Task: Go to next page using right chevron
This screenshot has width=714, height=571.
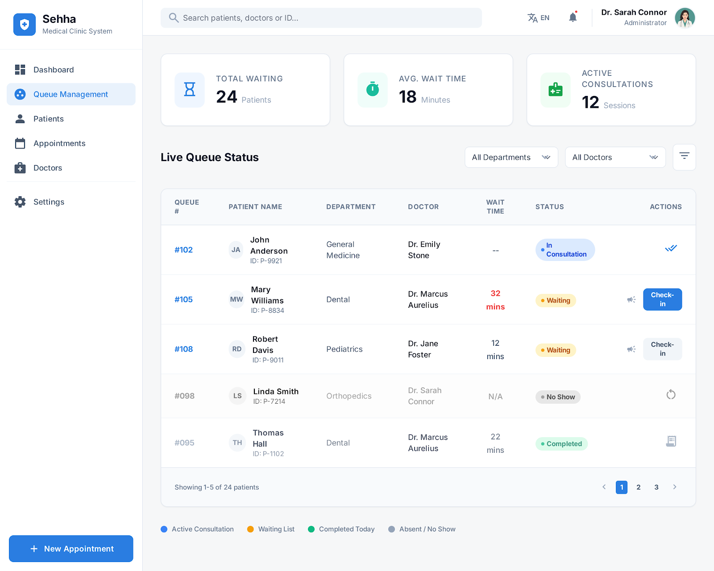Action: coord(674,487)
